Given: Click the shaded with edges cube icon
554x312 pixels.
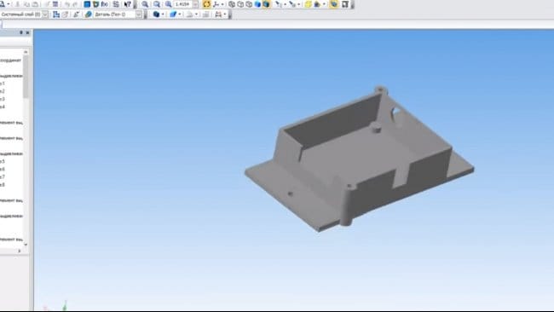Looking at the screenshot, I should click(x=266, y=4).
